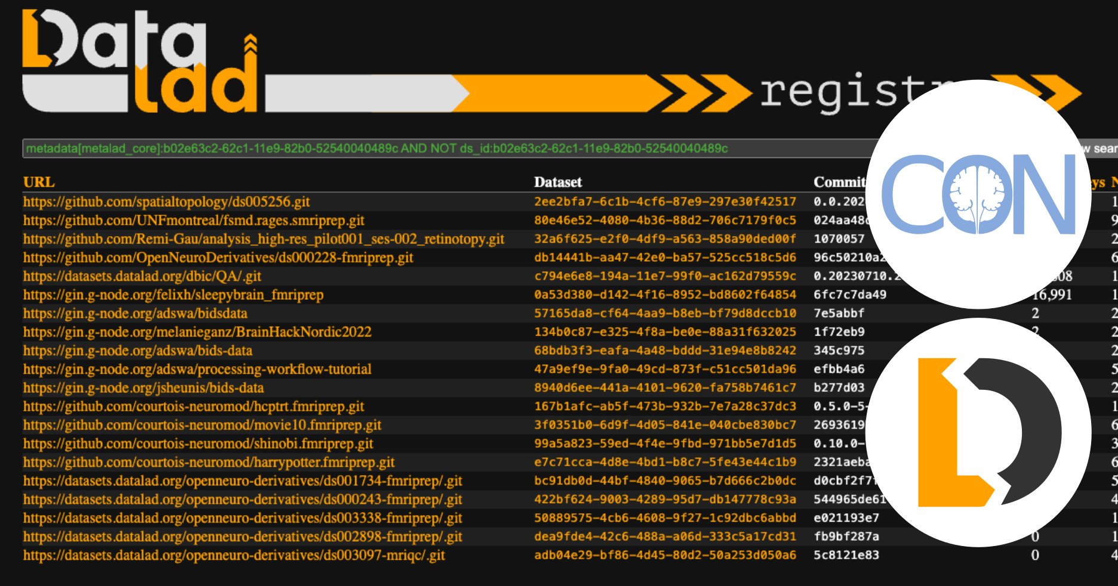Open openneuro-derivatives/ds000243-fmriprep link
The width and height of the screenshot is (1118, 586).
[x=243, y=499]
